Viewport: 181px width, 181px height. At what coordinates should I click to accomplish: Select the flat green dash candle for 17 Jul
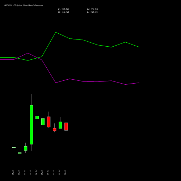pyautogui.click(x=14, y=147)
